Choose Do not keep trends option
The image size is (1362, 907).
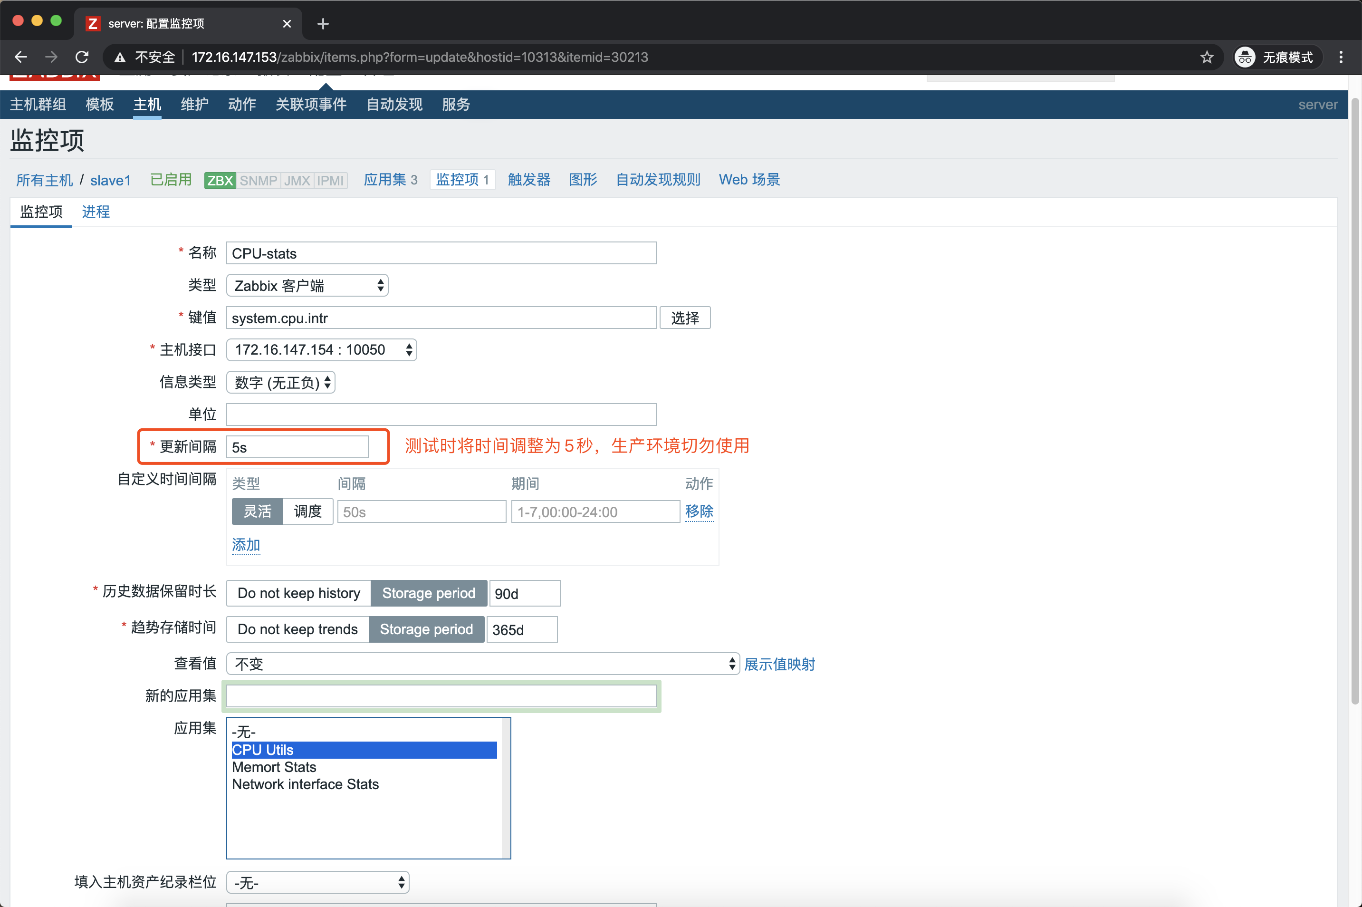click(297, 629)
